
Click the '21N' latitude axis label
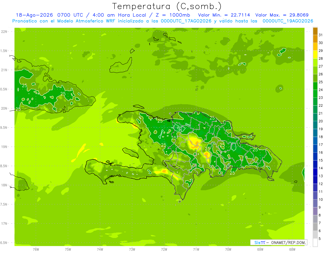point(4,70)
